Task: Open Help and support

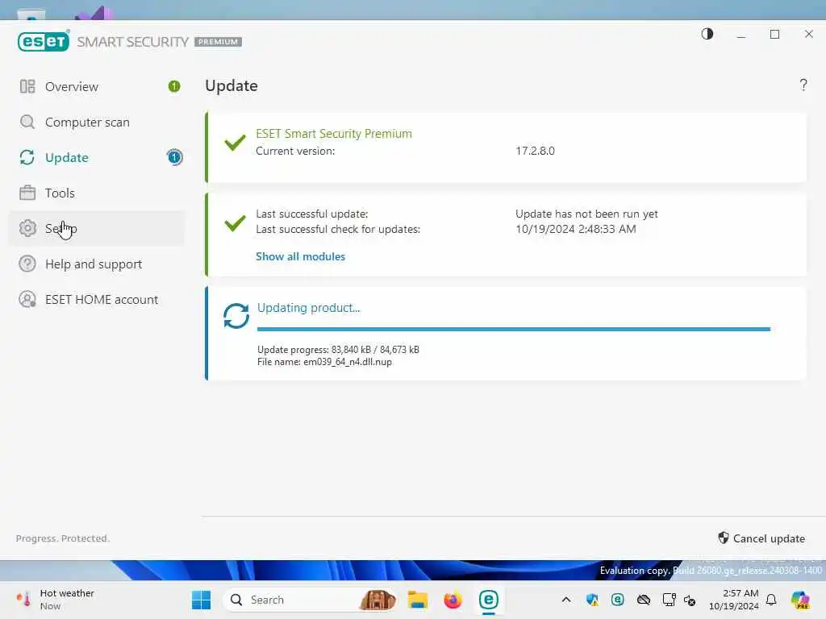Action: pyautogui.click(x=97, y=264)
